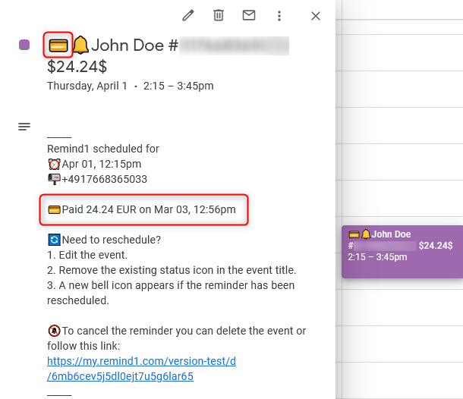Click the Apr 01, 12:15pm reminder time
Image resolution: width=463 pixels, height=399 pixels.
102,164
